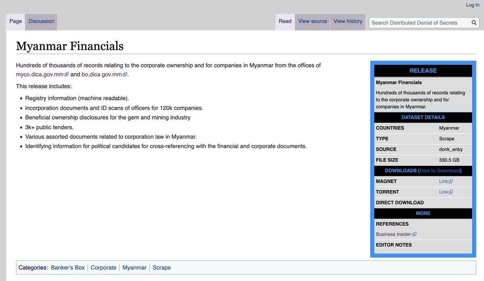484x281 pixels.
Task: Select the COUNTRIES value Myanmar
Action: [x=449, y=128]
